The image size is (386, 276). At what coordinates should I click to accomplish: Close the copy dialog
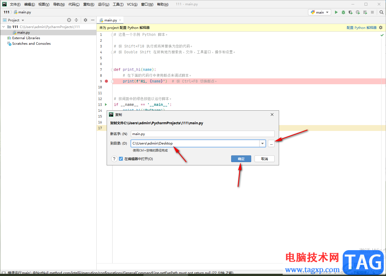click(x=272, y=115)
